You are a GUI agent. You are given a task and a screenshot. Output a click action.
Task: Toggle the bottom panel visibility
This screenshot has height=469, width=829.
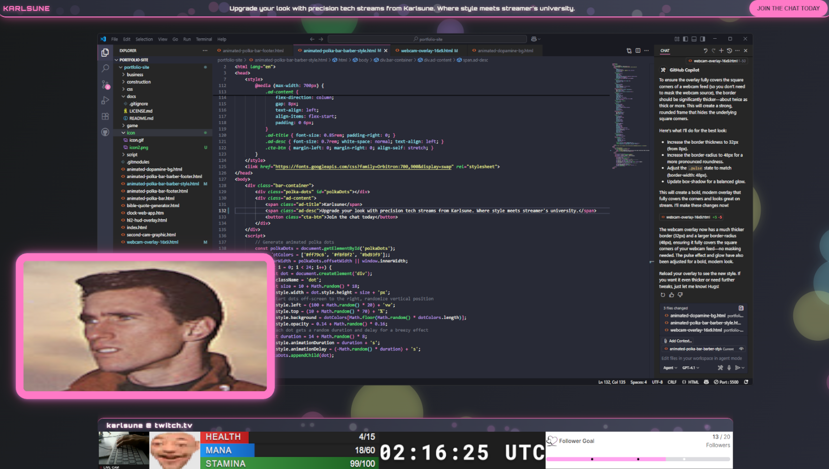click(694, 39)
